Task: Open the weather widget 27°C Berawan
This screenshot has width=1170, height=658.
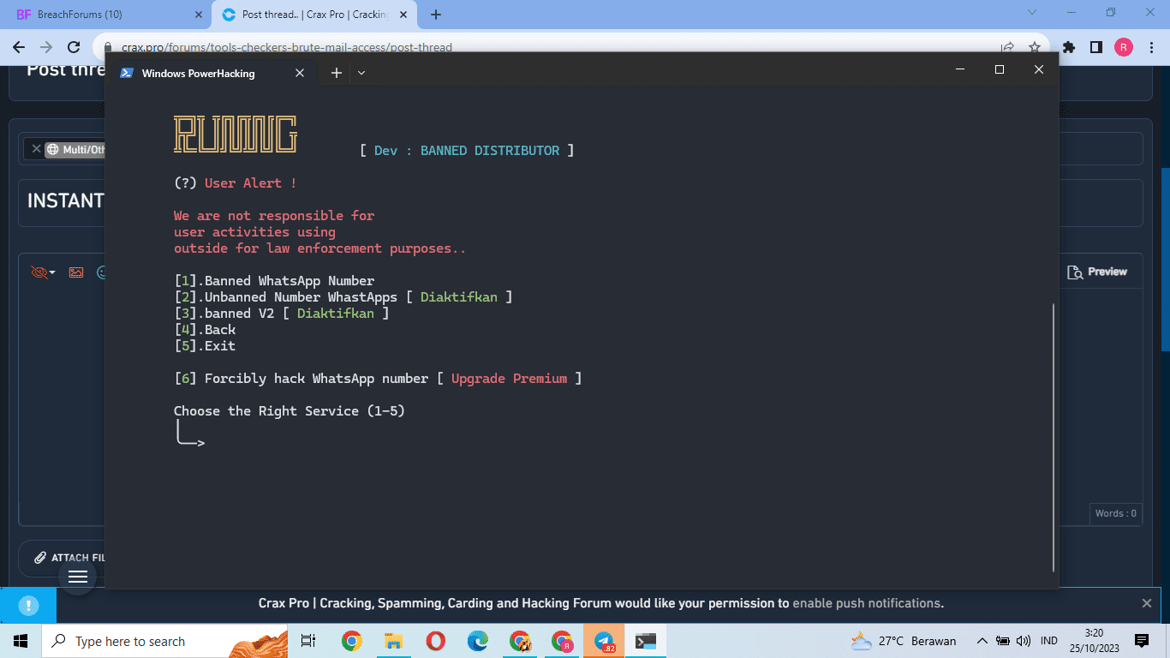Action: tap(904, 641)
